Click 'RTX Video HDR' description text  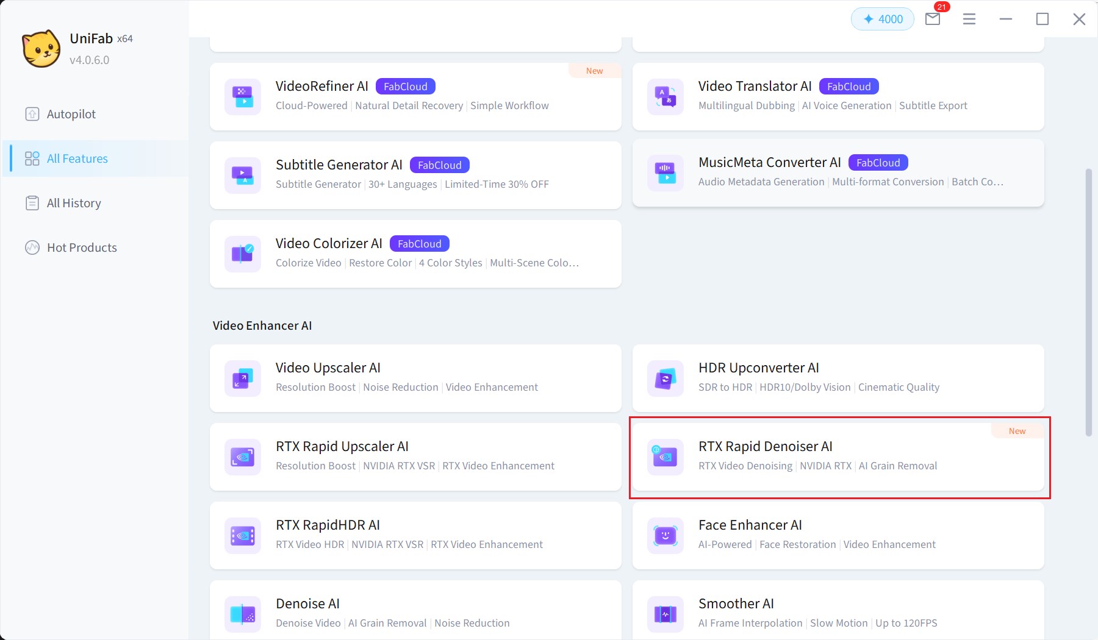click(x=310, y=544)
